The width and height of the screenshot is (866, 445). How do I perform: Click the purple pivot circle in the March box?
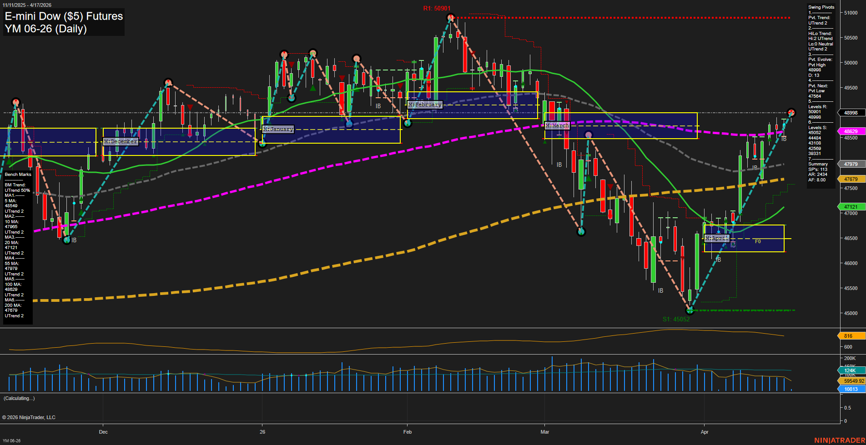tap(589, 135)
